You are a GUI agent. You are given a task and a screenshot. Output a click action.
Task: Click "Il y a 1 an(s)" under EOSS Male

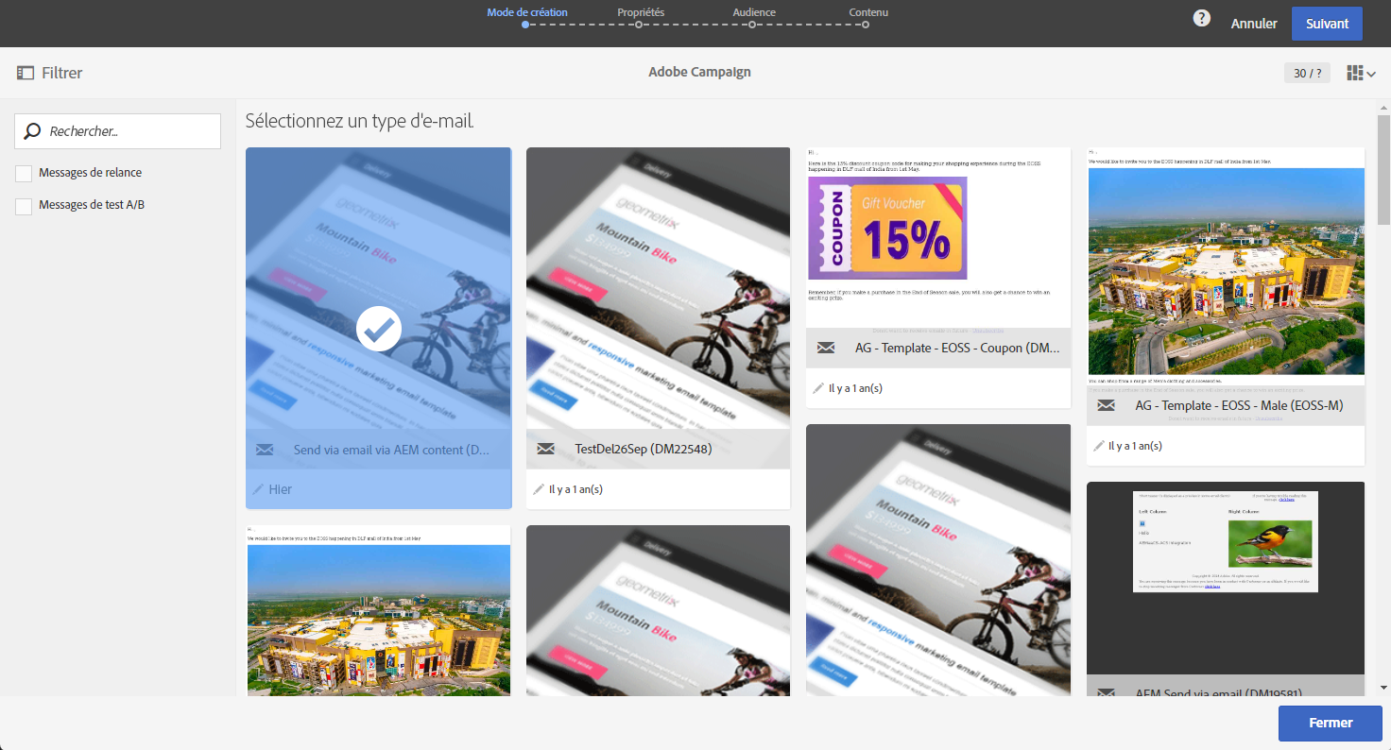(x=1135, y=446)
